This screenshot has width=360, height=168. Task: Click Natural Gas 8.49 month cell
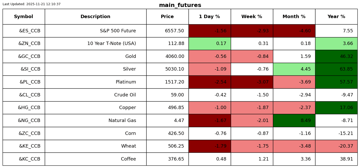click(294, 120)
